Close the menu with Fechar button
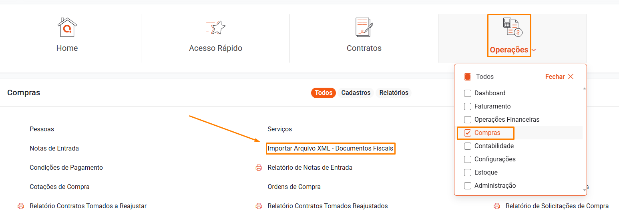The width and height of the screenshot is (619, 215). pyautogui.click(x=559, y=77)
